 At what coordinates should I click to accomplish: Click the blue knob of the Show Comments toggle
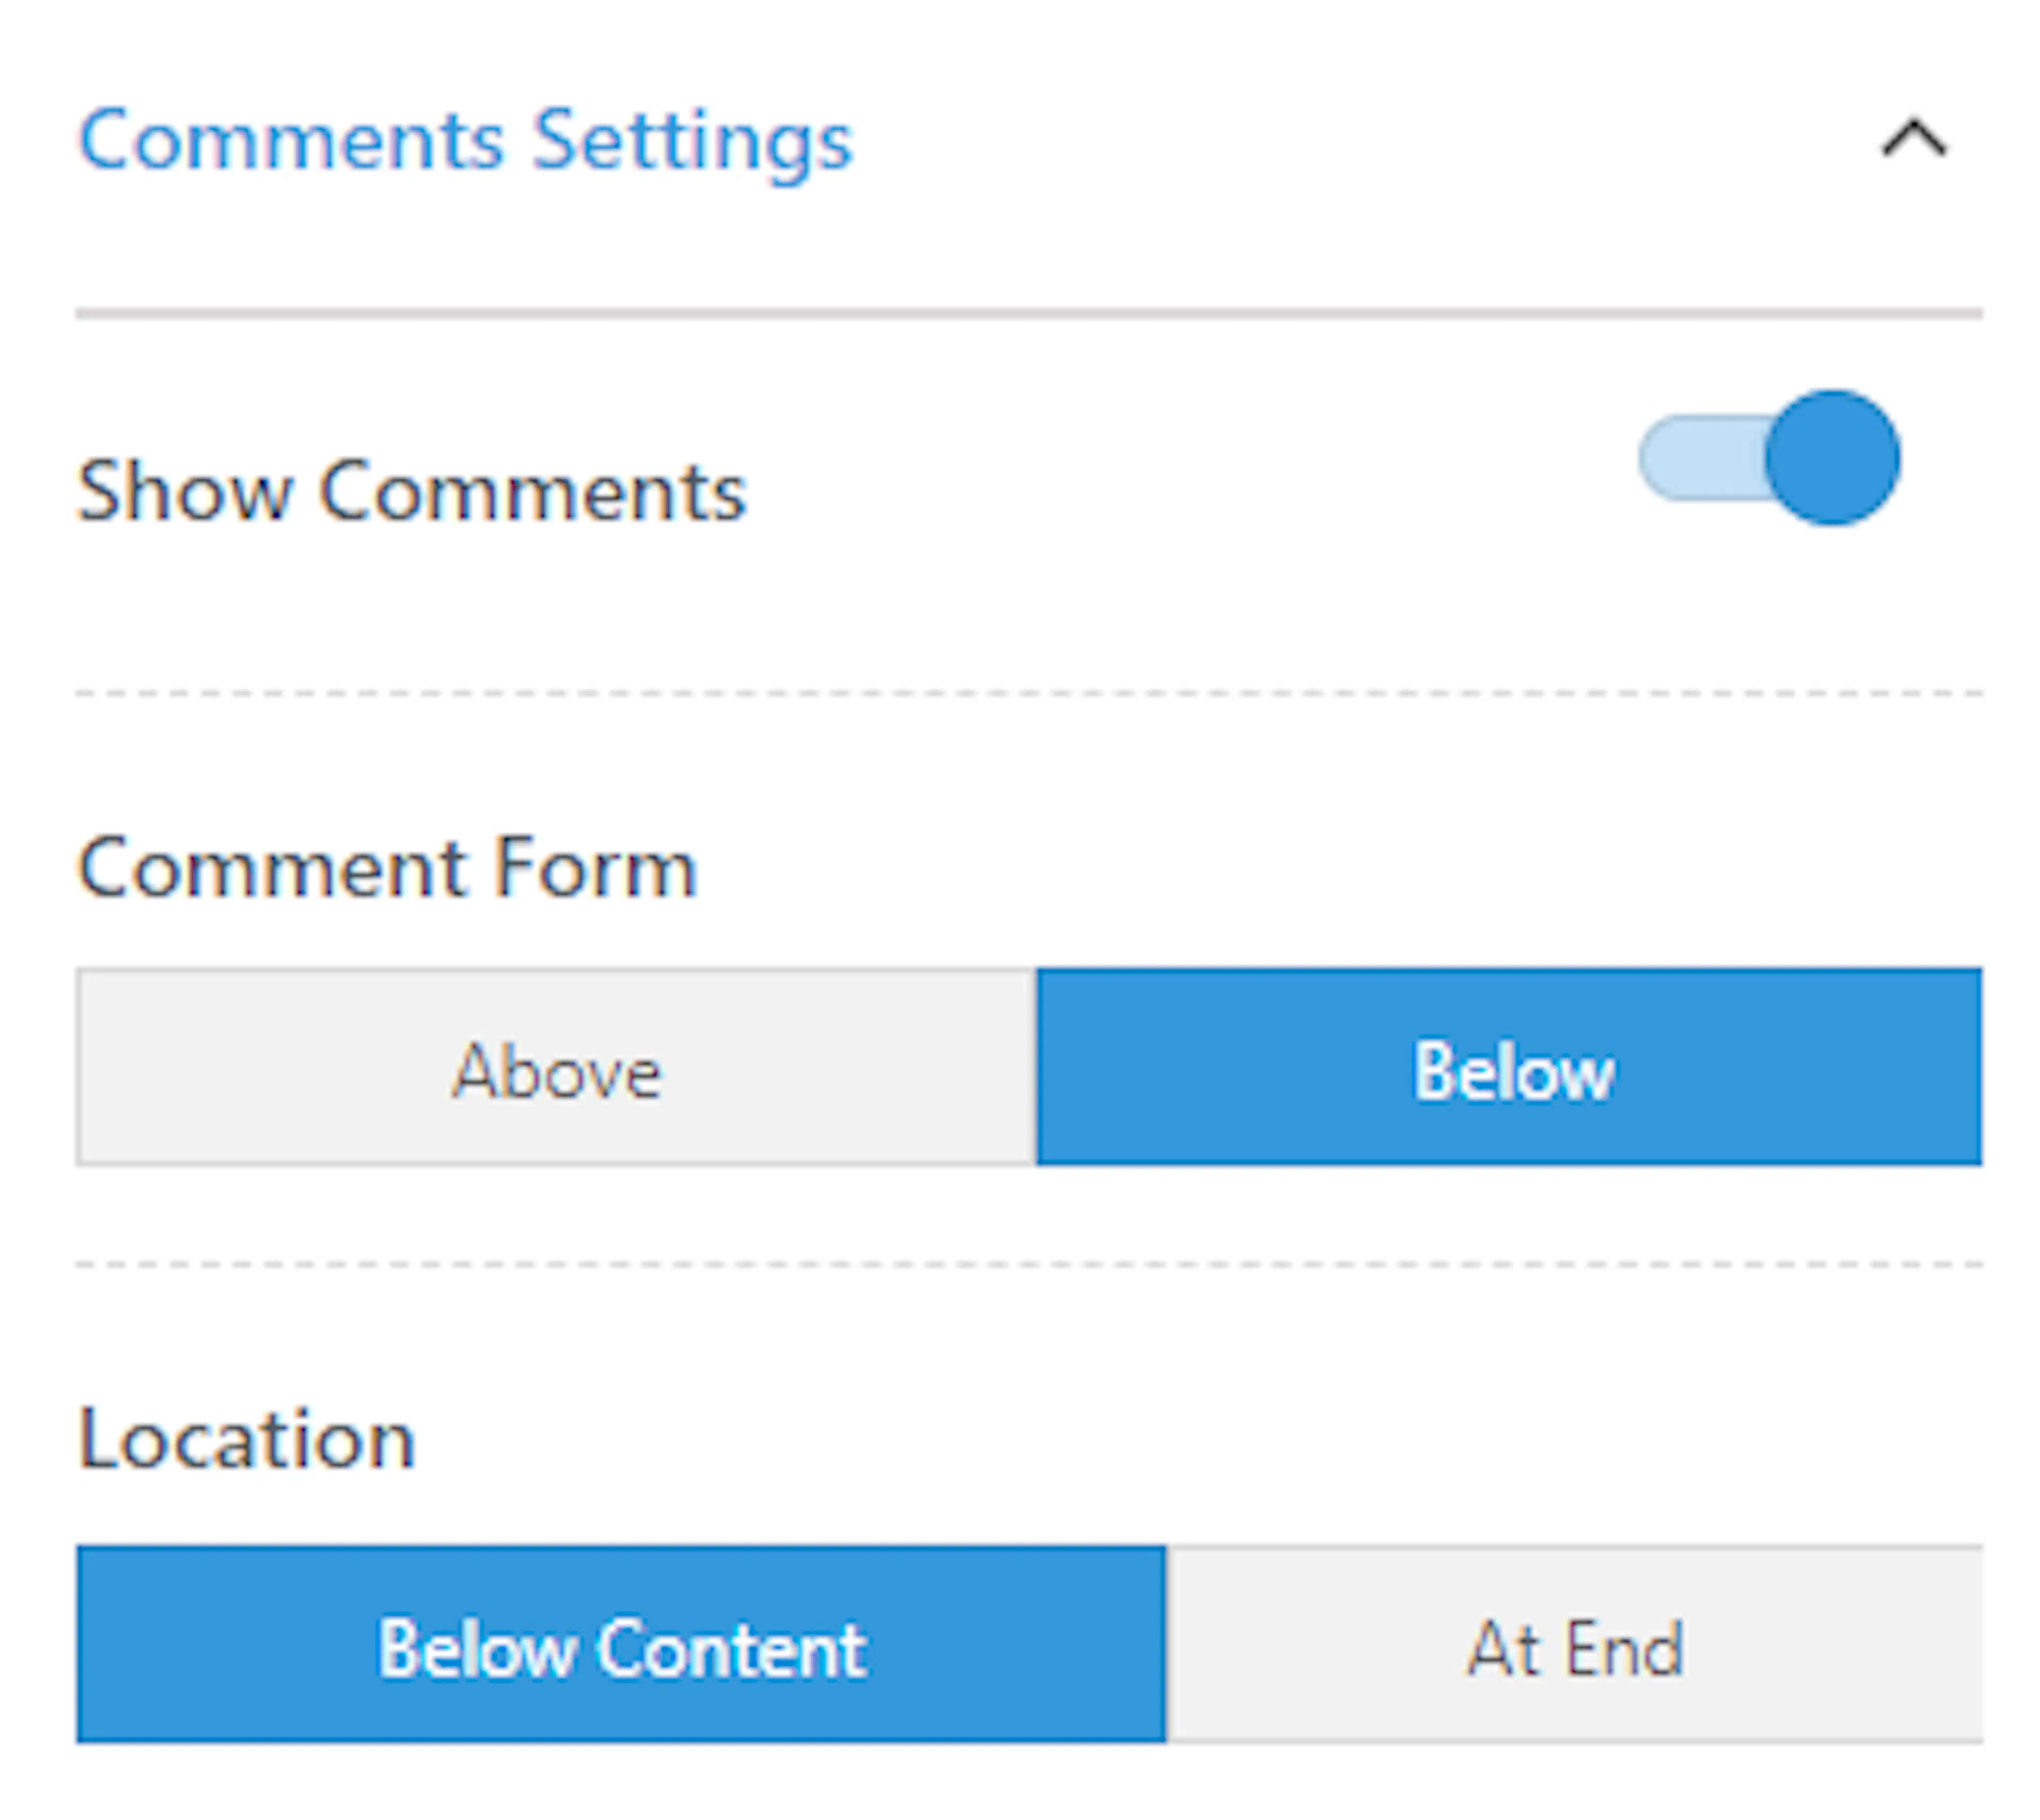(1832, 458)
